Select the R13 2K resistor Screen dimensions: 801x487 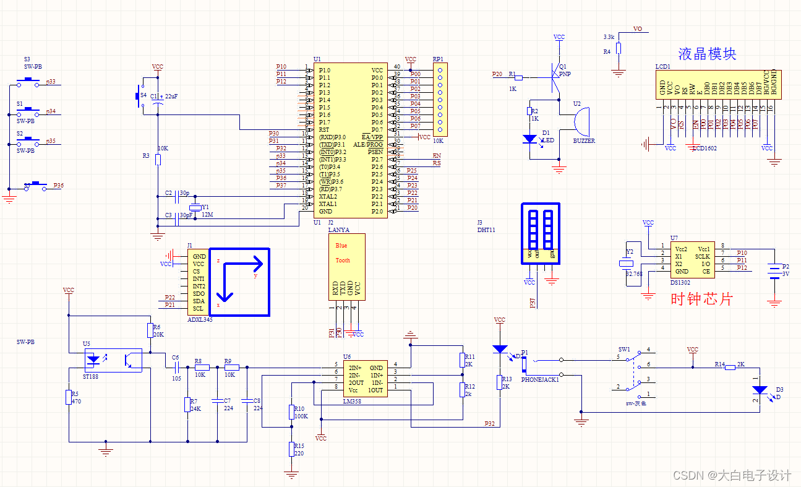coord(500,382)
